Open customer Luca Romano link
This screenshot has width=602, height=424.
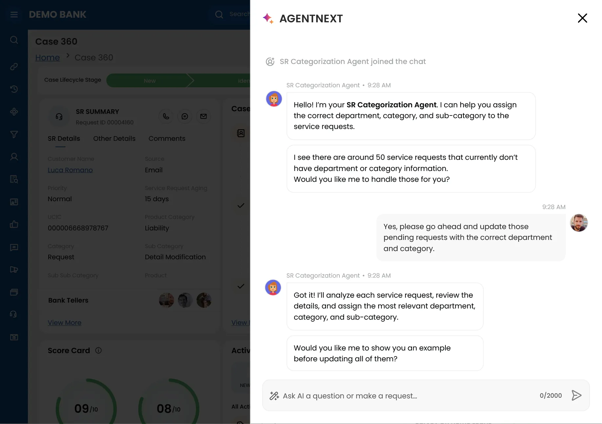pos(70,170)
